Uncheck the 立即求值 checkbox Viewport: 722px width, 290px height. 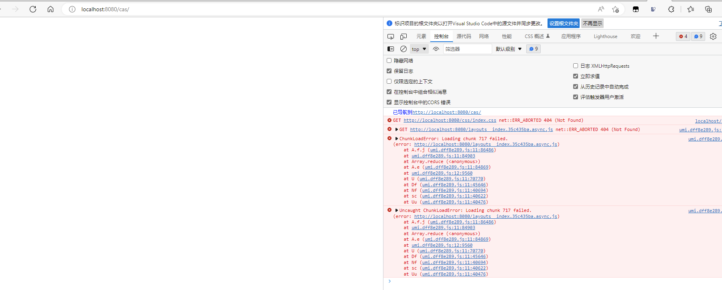(x=576, y=76)
